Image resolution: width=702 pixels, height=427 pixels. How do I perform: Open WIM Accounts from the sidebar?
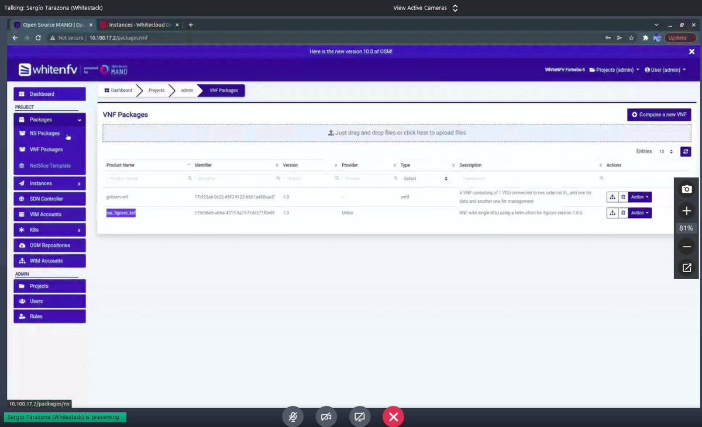(49, 261)
